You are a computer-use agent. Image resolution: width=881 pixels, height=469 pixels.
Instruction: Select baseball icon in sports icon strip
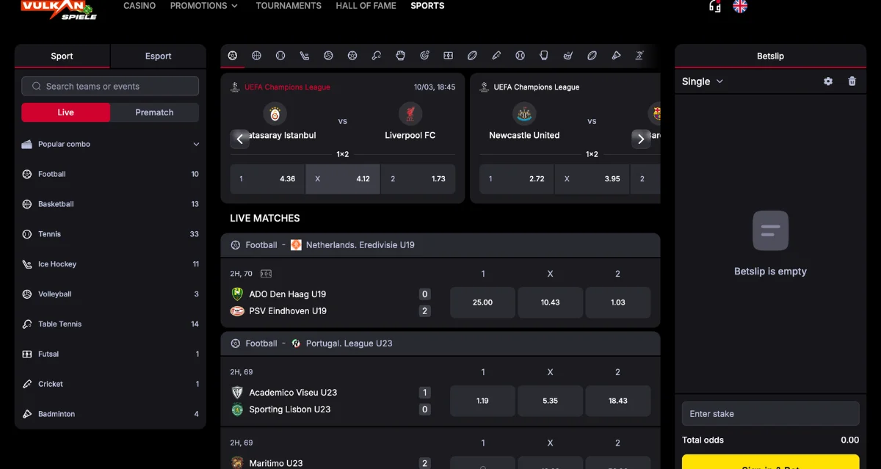(x=520, y=55)
